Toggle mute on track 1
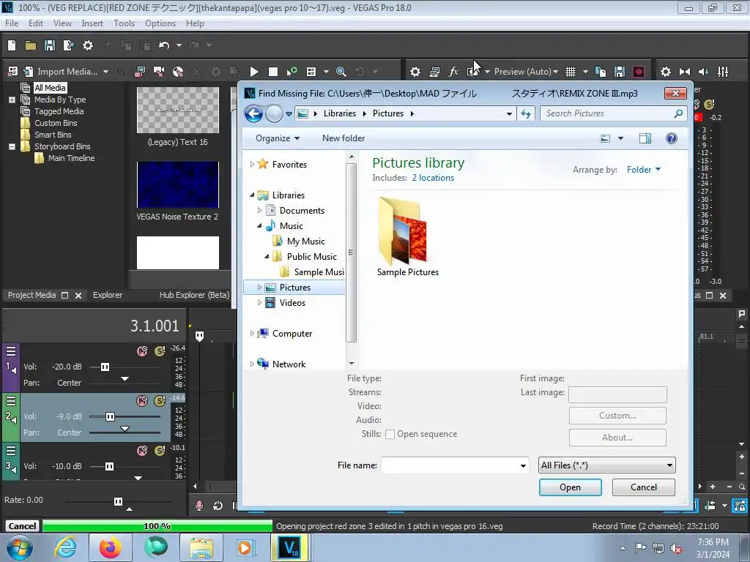The height and width of the screenshot is (562, 750). coord(142,351)
